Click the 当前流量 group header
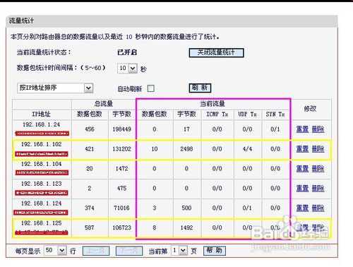 213,104
